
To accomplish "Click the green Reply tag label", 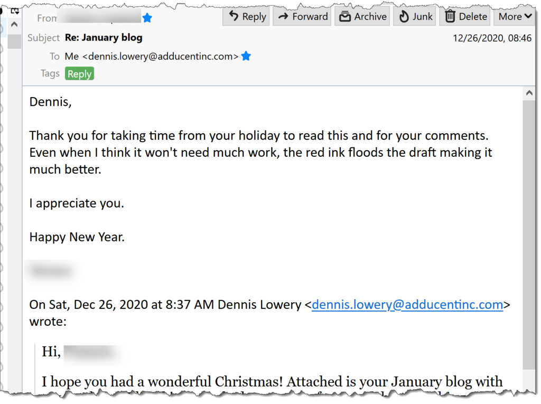I will 79,74.
